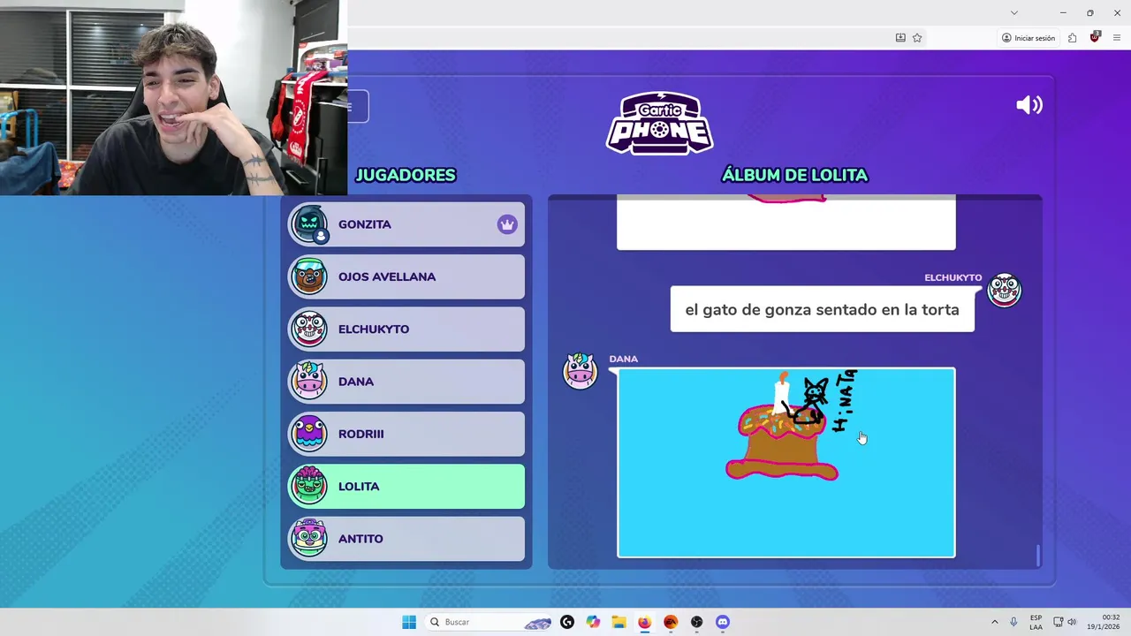1131x636 pixels.
Task: Click GONZITA's avatar in the players list
Action: click(309, 224)
